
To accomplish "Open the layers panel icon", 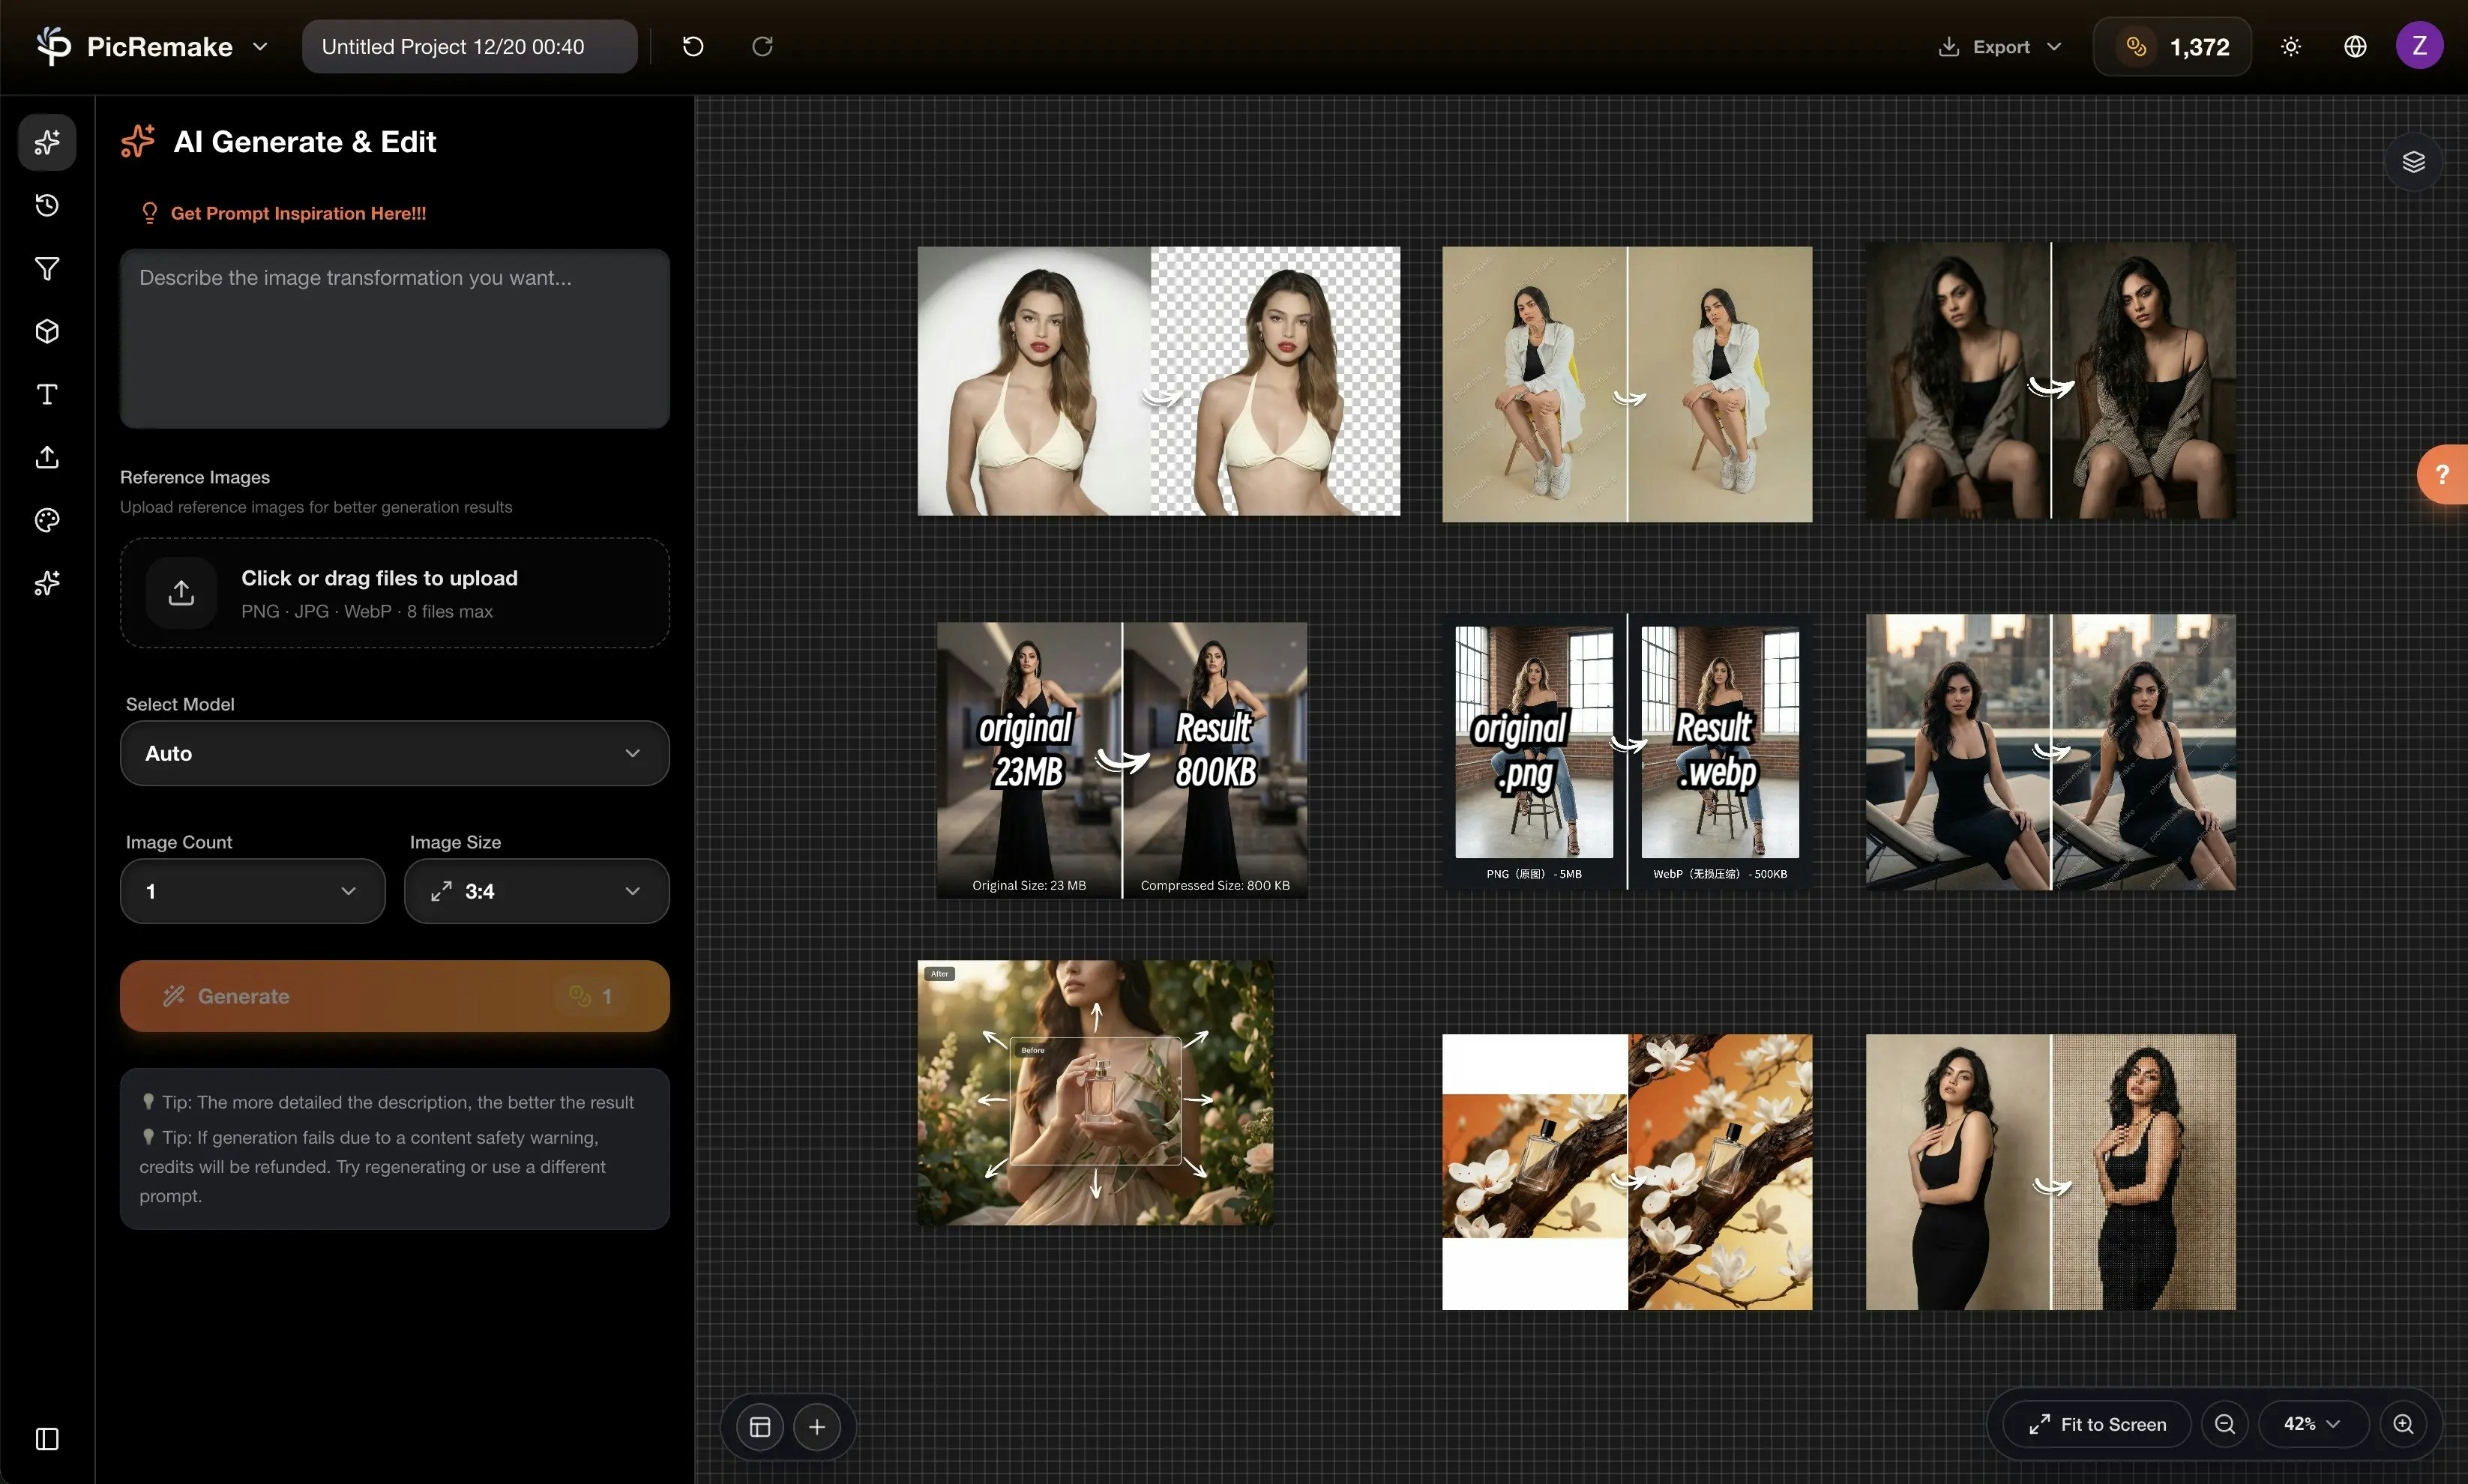I will pos(2413,162).
